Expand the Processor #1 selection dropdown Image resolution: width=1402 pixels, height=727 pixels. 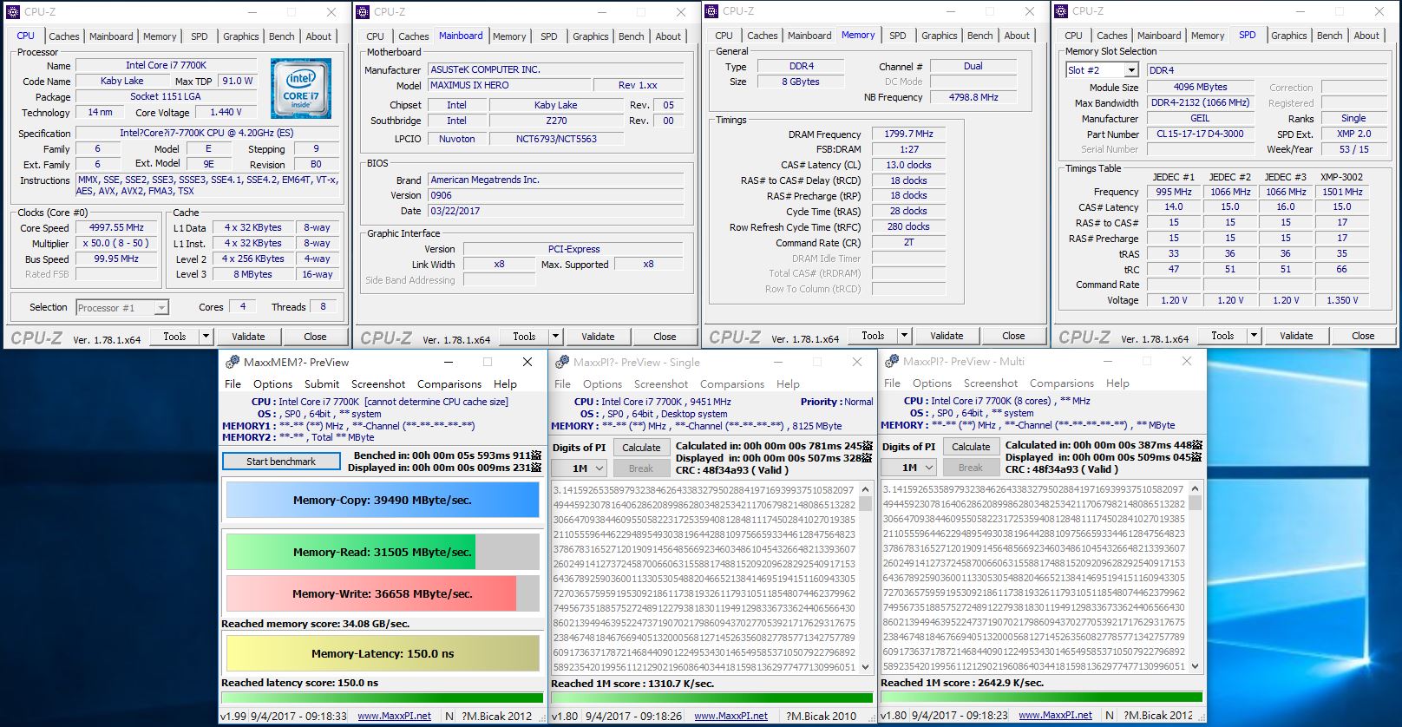[x=161, y=307]
